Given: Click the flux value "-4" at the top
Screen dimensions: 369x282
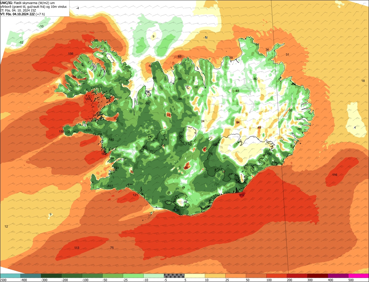Looking at the screenshot, I should (77, 8).
